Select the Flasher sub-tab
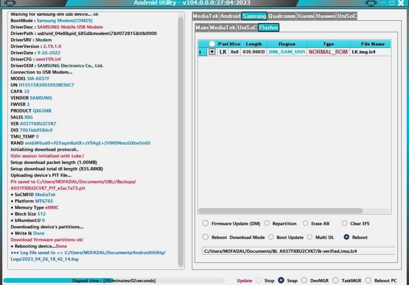409x285 pixels. 269,28
